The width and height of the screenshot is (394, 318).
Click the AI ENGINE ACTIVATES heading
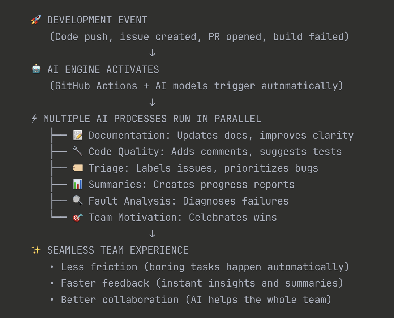103,69
